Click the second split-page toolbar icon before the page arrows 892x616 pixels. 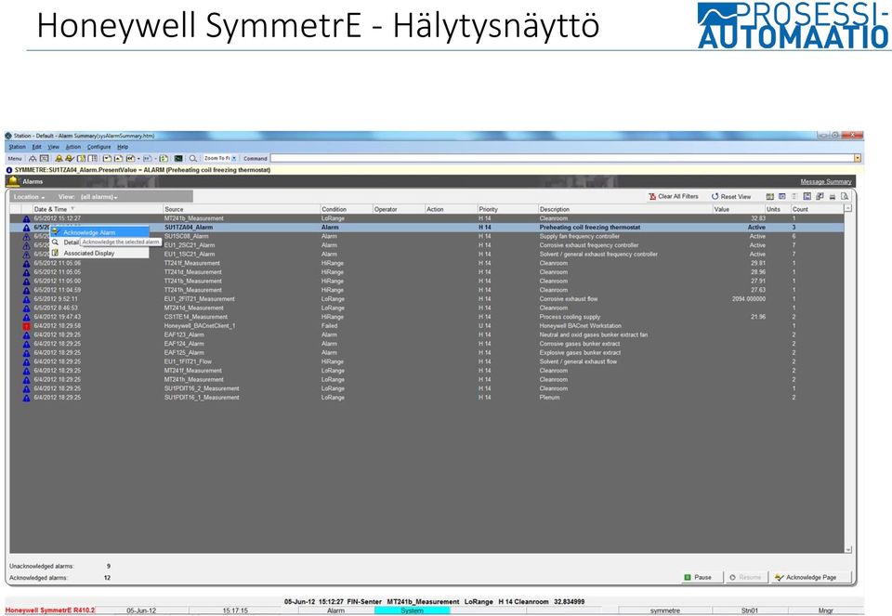[93, 158]
